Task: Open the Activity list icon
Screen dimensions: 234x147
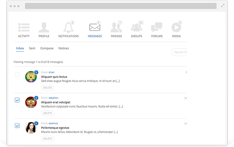Action: [x=24, y=28]
